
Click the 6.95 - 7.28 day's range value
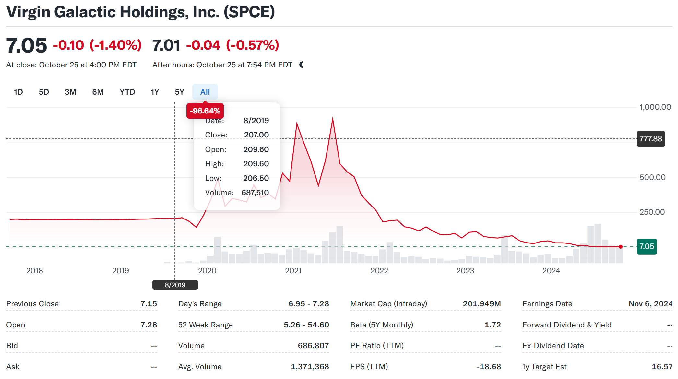tap(309, 304)
